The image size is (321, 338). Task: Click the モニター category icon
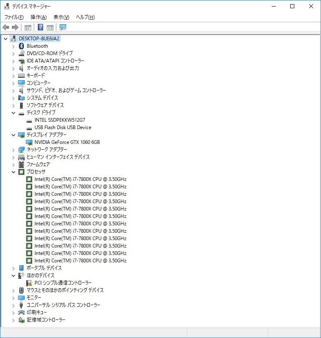tap(21, 297)
